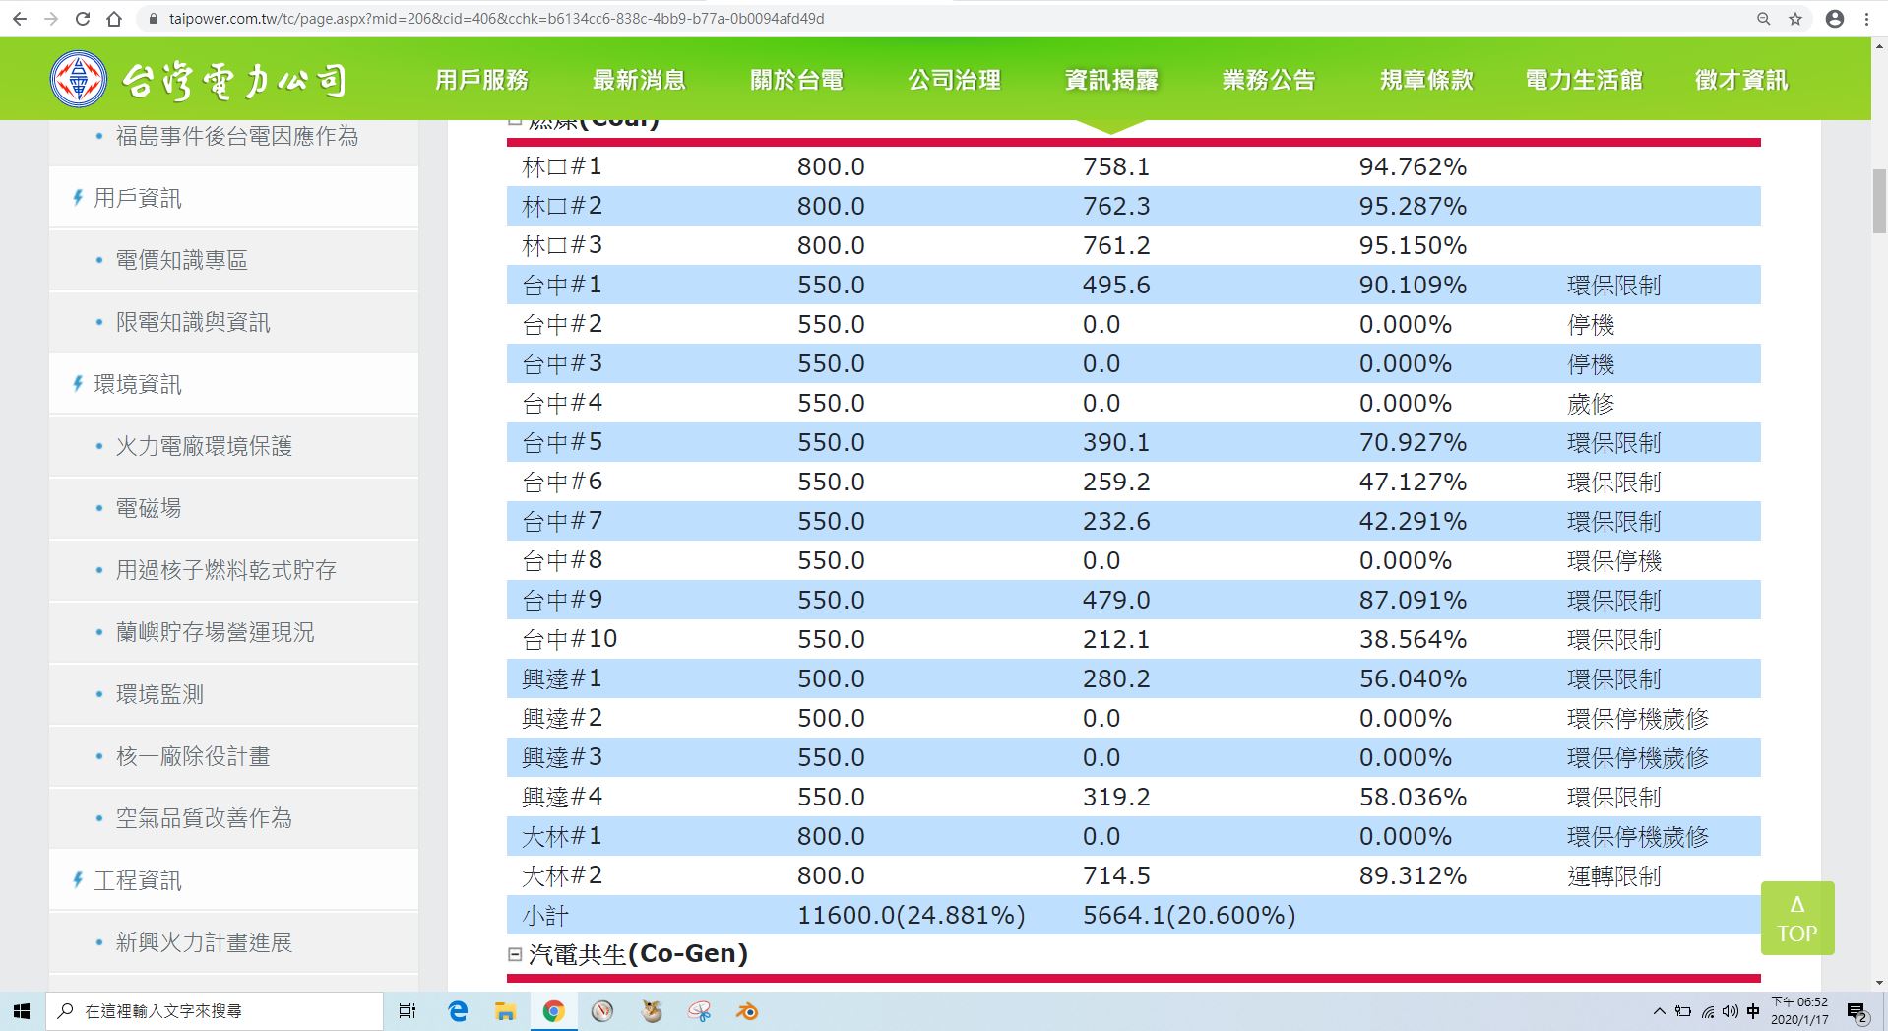Click the green TOP button
This screenshot has width=1888, height=1031.
click(x=1797, y=918)
